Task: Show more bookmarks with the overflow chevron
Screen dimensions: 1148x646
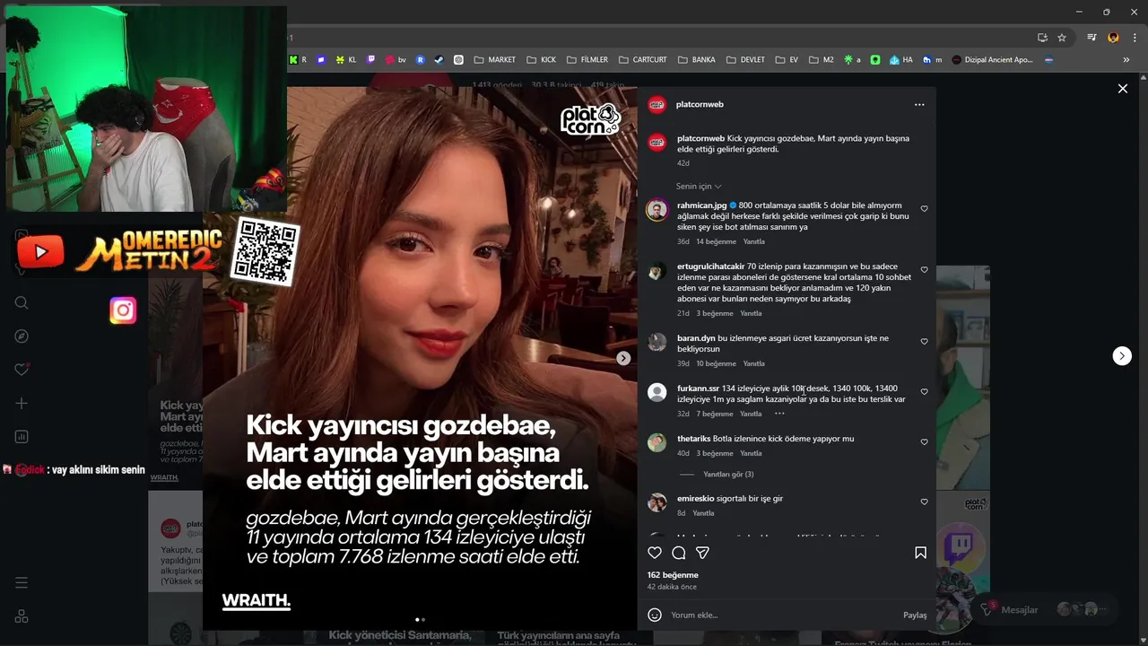Action: pos(1126,60)
